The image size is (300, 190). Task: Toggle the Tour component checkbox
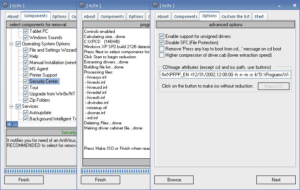(x=26, y=88)
